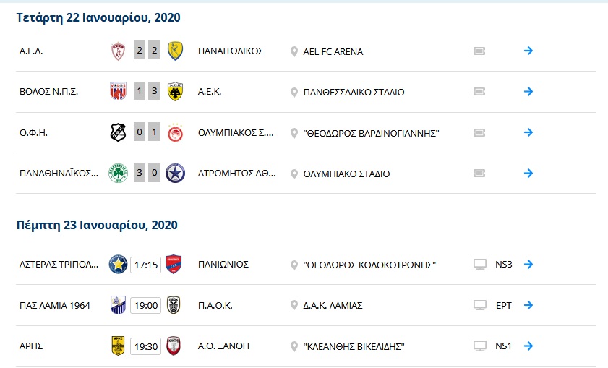
Task: Click the ΠΑΝΑΘΗΝΑΪΚΟΣ green clover crest
Action: pyautogui.click(x=119, y=174)
